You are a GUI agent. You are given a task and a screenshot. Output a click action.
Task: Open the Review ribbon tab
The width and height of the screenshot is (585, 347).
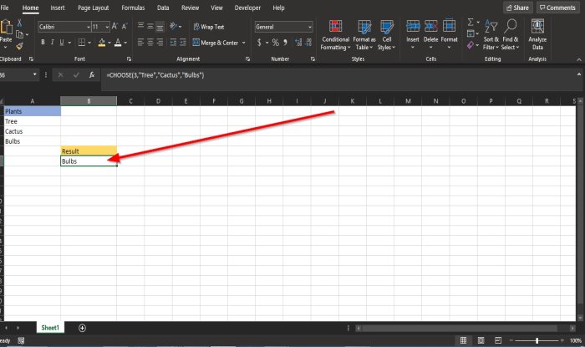(190, 8)
